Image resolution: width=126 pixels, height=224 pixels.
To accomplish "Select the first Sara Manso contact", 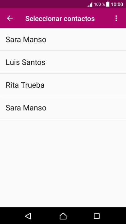I will 63,39.
